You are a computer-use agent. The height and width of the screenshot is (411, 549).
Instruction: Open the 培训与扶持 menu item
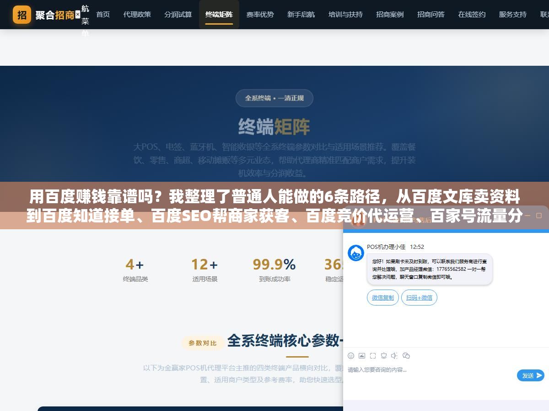coord(345,15)
